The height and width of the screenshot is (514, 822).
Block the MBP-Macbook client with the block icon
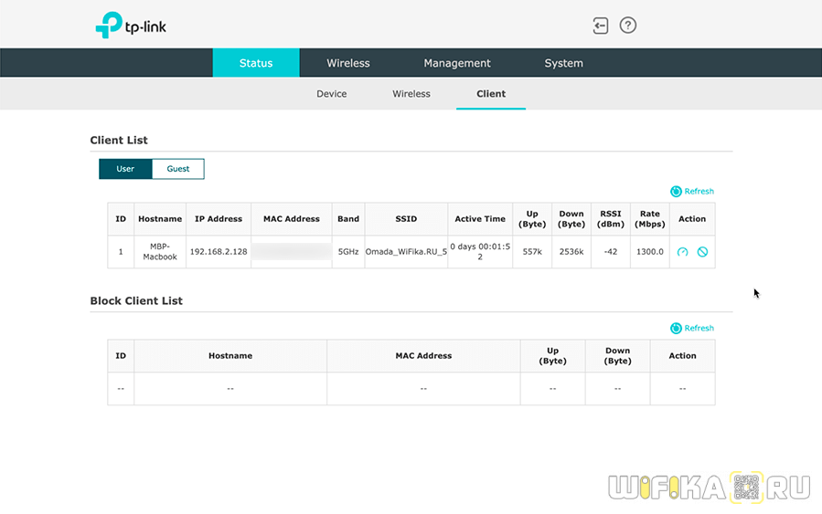[x=702, y=252]
